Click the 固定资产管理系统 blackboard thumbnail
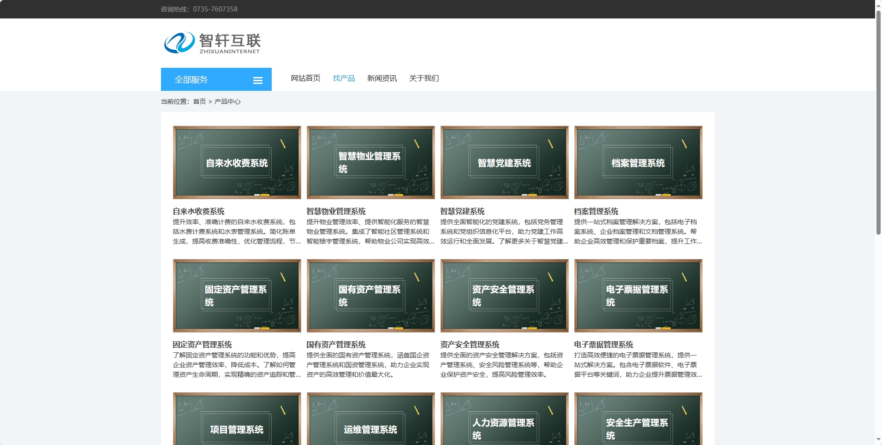The width and height of the screenshot is (882, 445). point(237,296)
